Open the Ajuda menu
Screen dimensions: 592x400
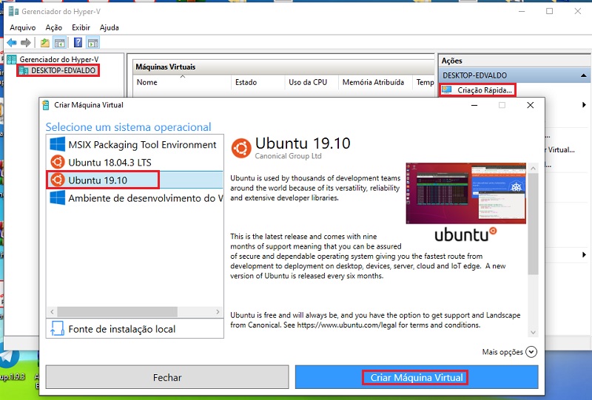click(109, 27)
